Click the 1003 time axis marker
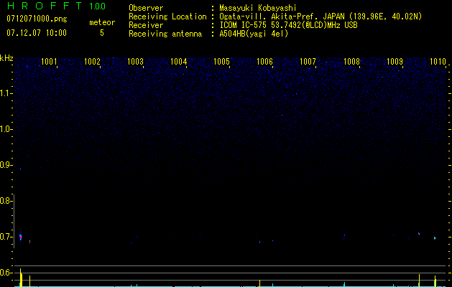 pyautogui.click(x=136, y=61)
